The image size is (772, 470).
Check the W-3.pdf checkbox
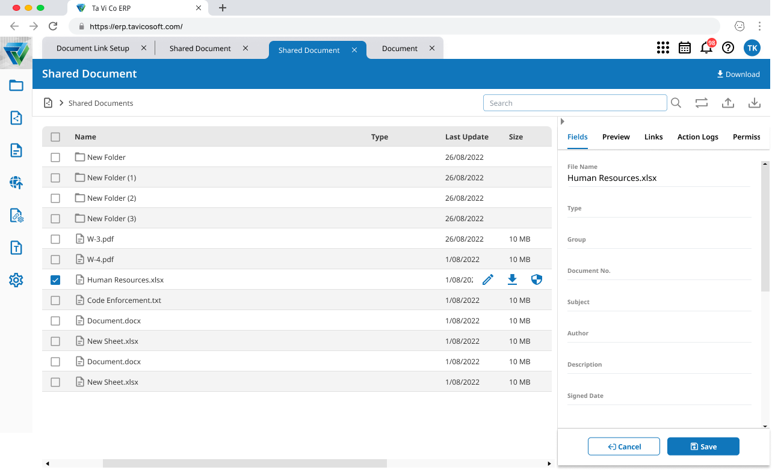click(x=55, y=239)
